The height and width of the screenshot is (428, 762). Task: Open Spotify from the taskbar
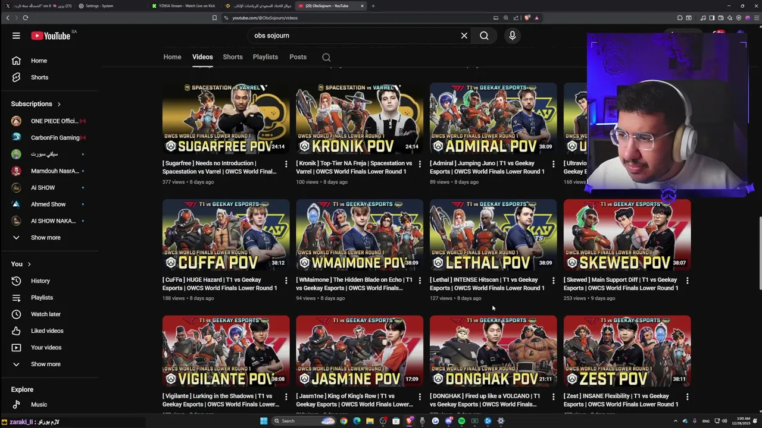click(x=461, y=421)
